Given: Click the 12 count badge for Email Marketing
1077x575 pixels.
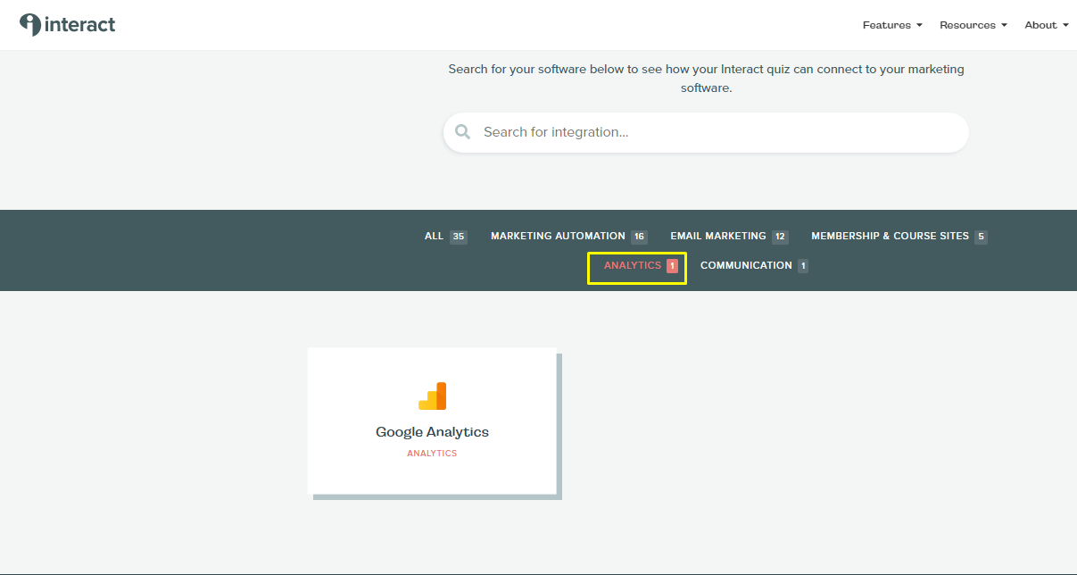Looking at the screenshot, I should (780, 237).
